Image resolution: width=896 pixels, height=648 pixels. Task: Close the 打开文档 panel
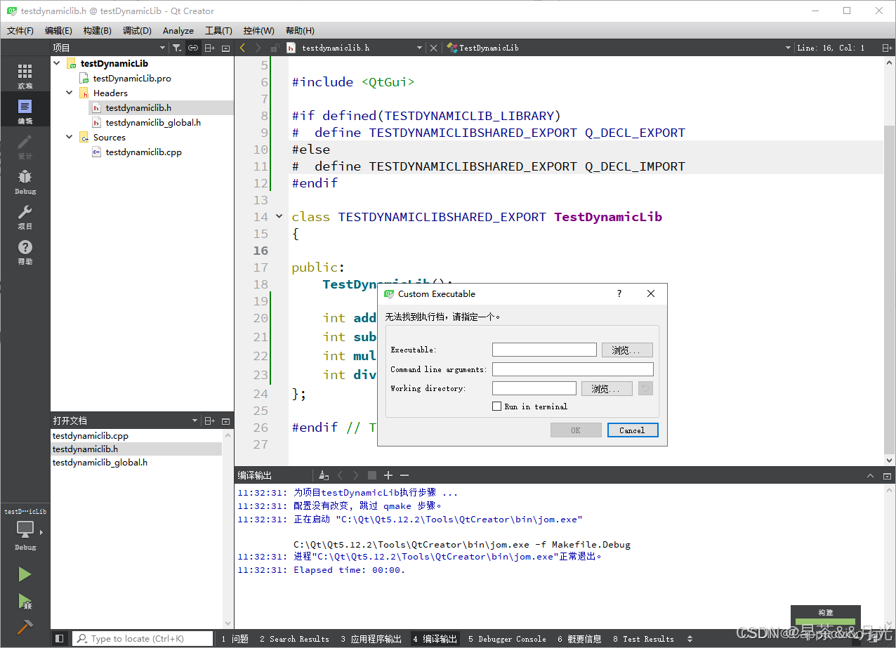point(225,421)
